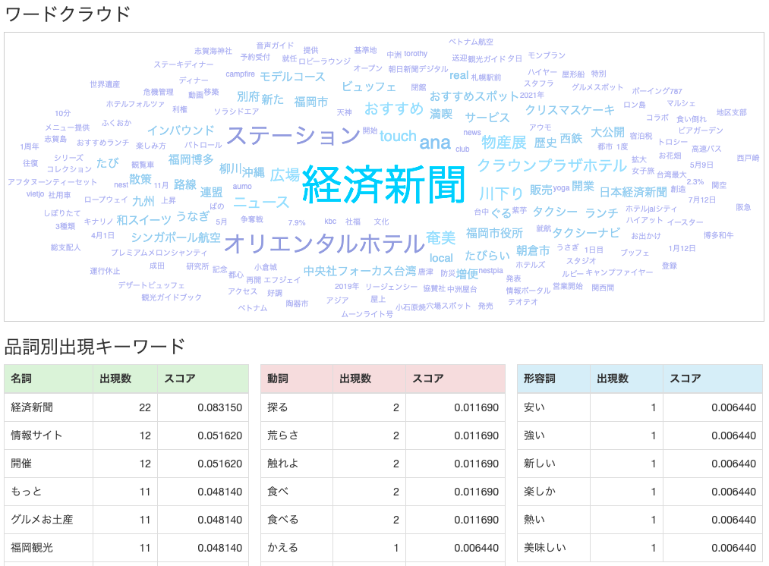Click シンガポール航空 in the word cloud

click(x=175, y=237)
